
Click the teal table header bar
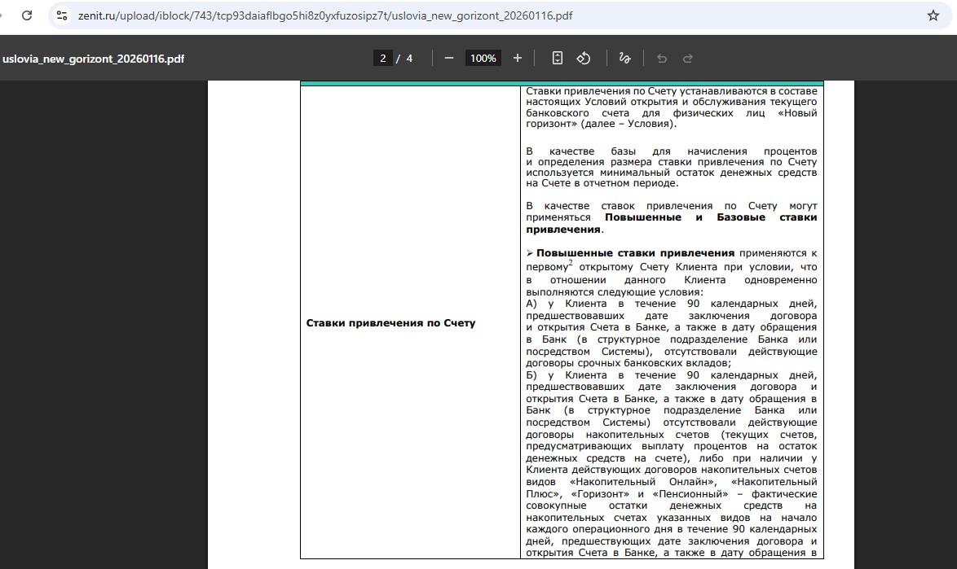pos(562,83)
